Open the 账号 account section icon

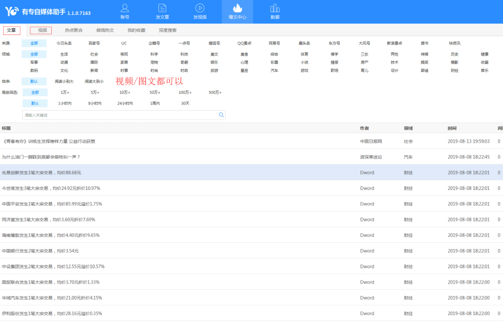pos(125,8)
